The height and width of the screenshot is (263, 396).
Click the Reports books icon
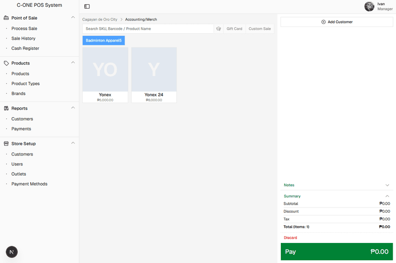[x=6, y=108]
